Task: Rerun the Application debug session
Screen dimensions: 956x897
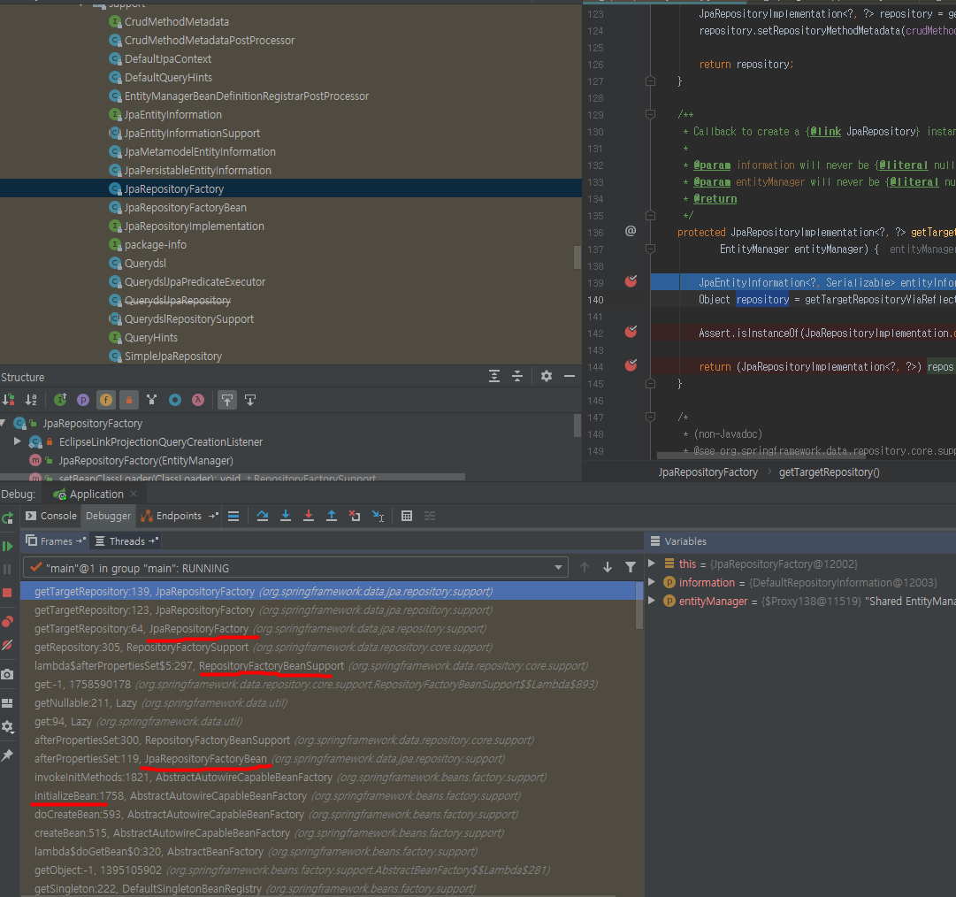Action: pyautogui.click(x=7, y=518)
